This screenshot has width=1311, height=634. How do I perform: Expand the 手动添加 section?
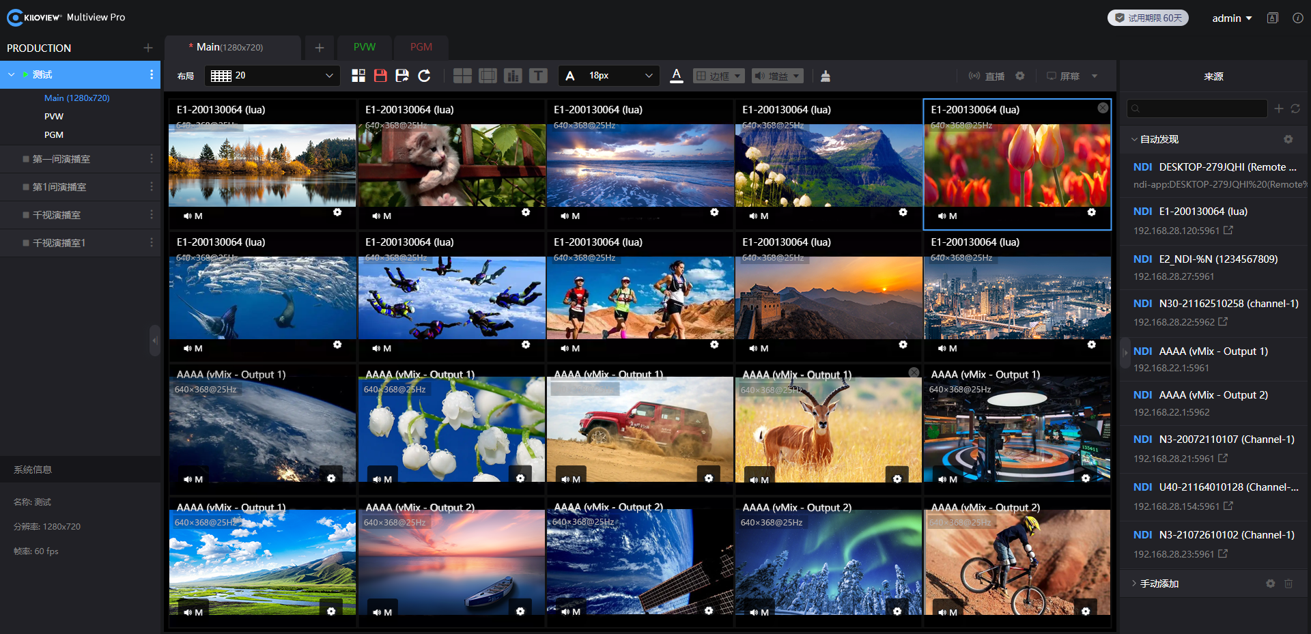point(1135,583)
